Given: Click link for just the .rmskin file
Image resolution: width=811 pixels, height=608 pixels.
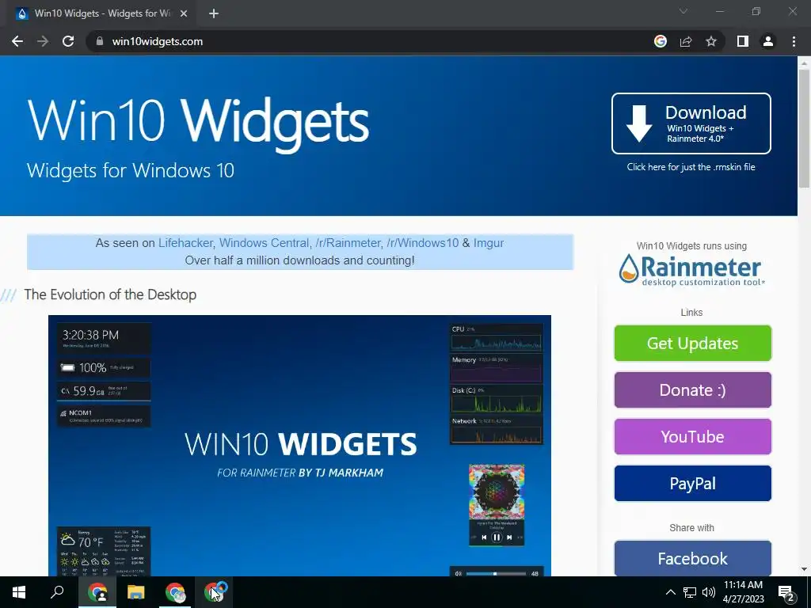Looking at the screenshot, I should click(691, 167).
